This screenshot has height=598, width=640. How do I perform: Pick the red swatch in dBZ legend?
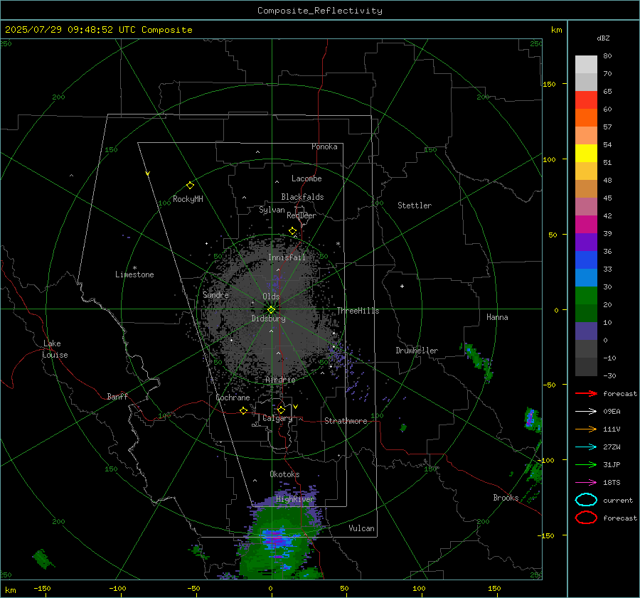point(586,100)
